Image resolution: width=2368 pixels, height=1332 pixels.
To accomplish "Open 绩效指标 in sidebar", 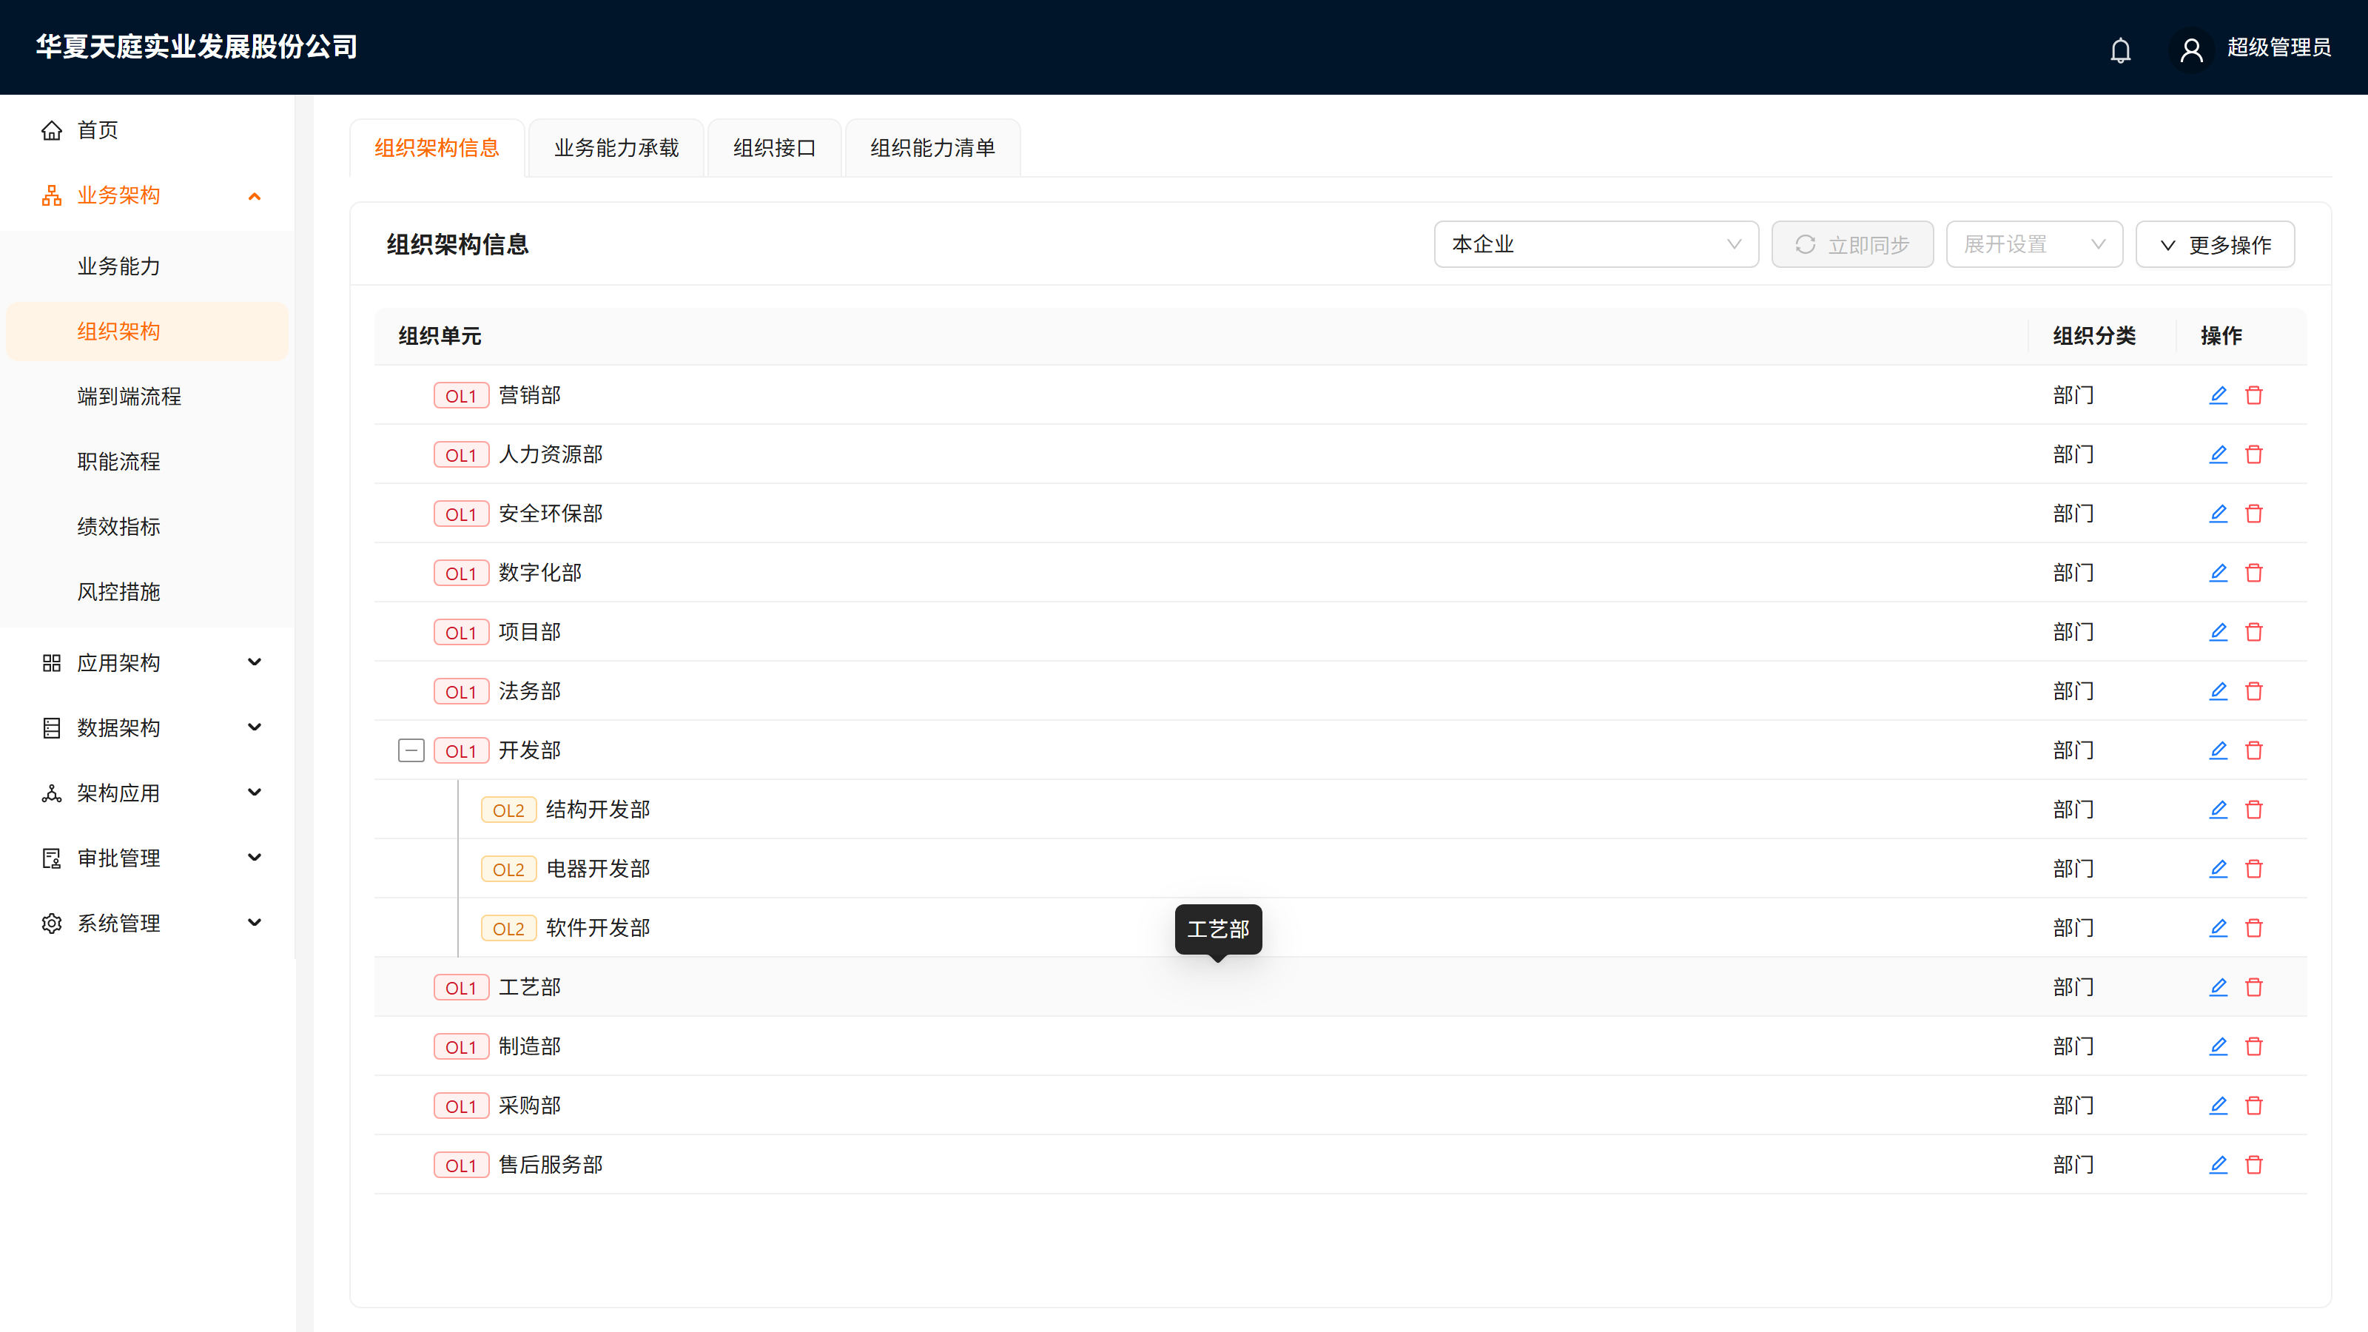I will (147, 527).
